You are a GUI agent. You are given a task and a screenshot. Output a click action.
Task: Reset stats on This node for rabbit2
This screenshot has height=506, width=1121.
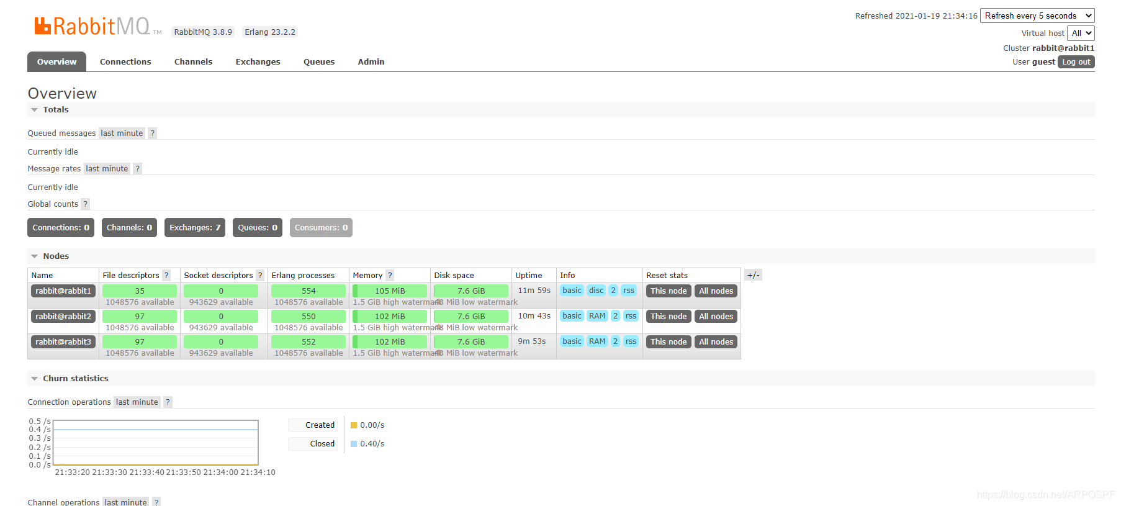pos(669,316)
